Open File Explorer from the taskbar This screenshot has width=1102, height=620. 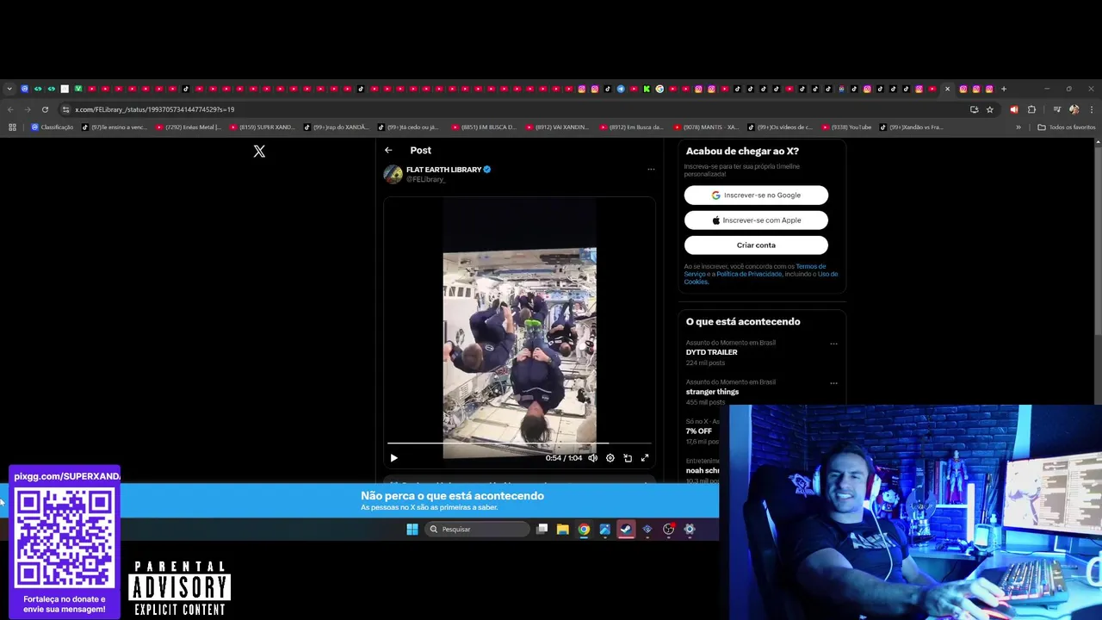562,530
